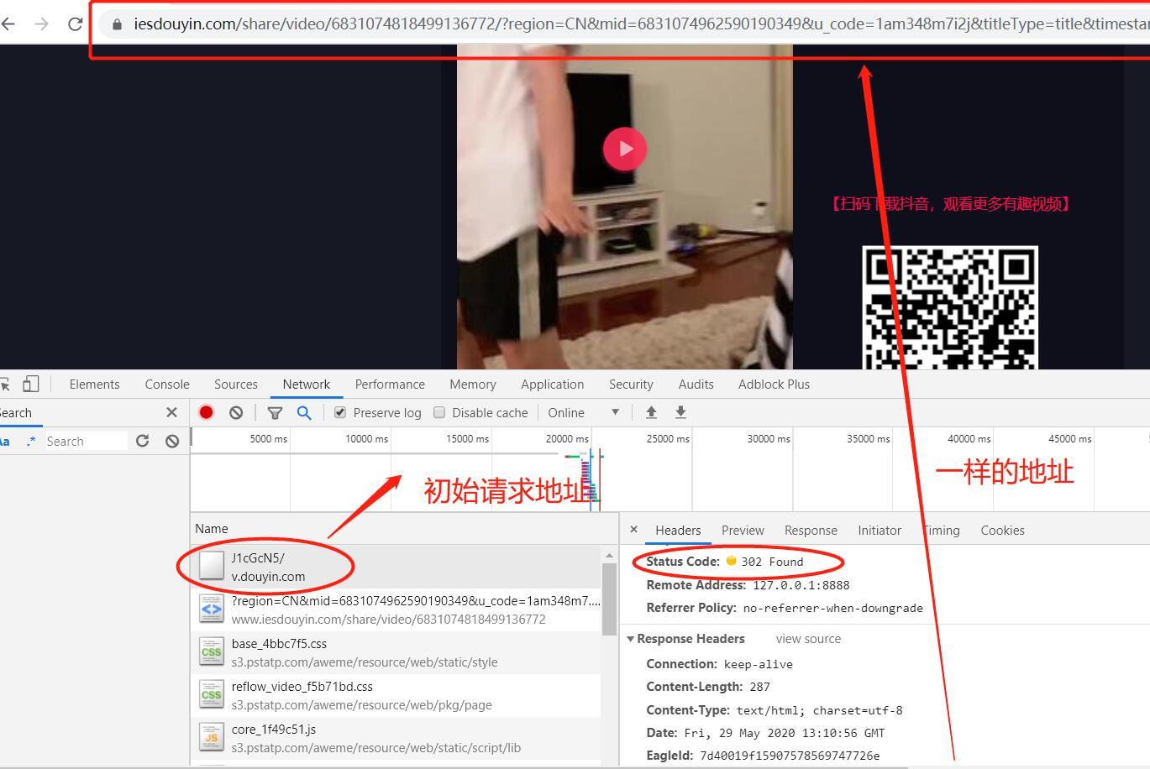Screen dimensions: 1150x769
Task: Click the refresh search results icon
Action: [142, 441]
